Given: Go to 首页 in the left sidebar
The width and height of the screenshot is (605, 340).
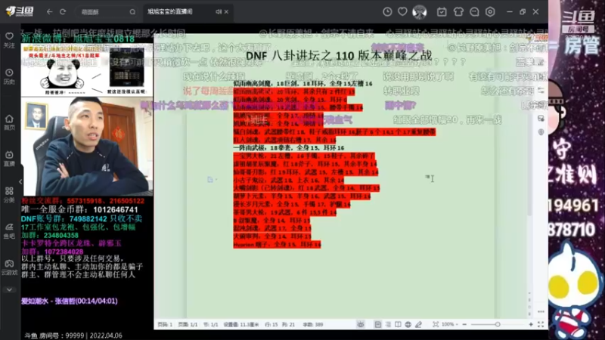Looking at the screenshot, I should (9, 122).
